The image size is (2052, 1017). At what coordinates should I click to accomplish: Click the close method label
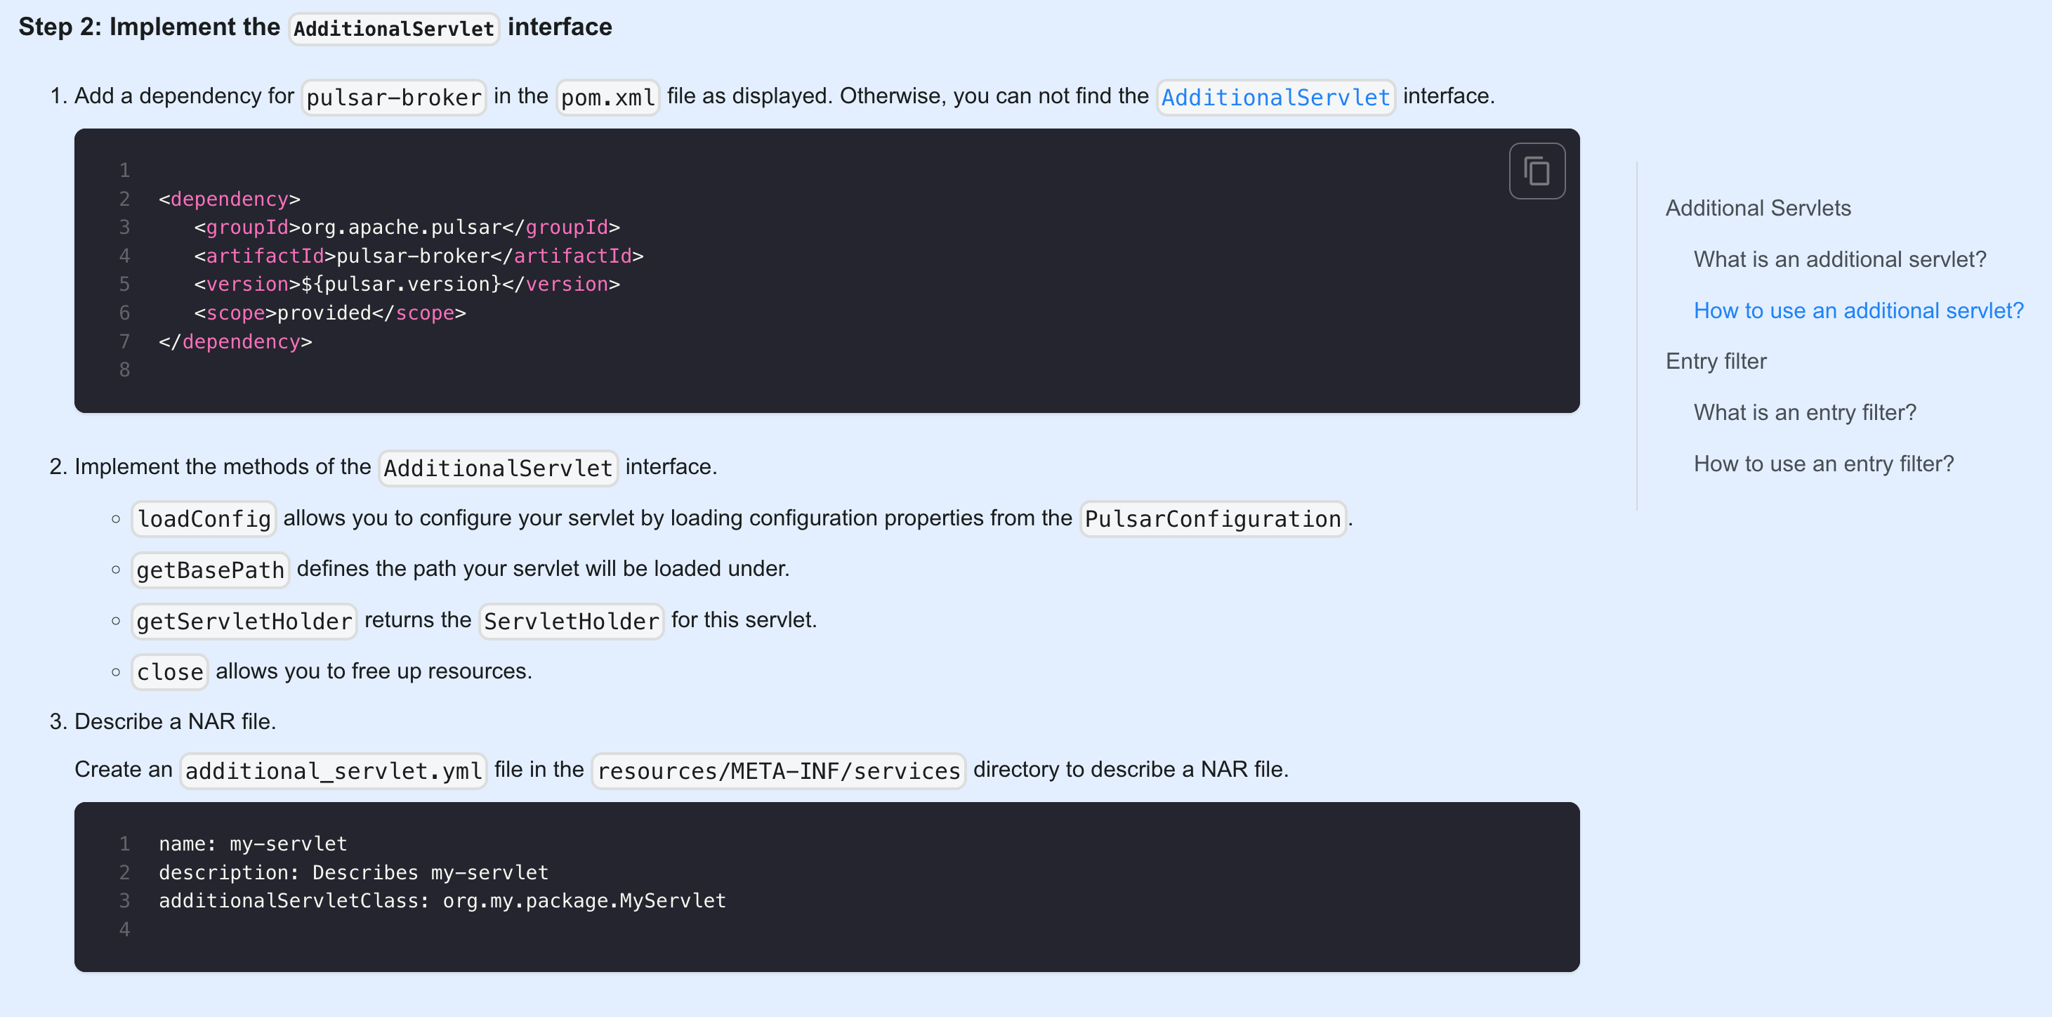[x=170, y=672]
